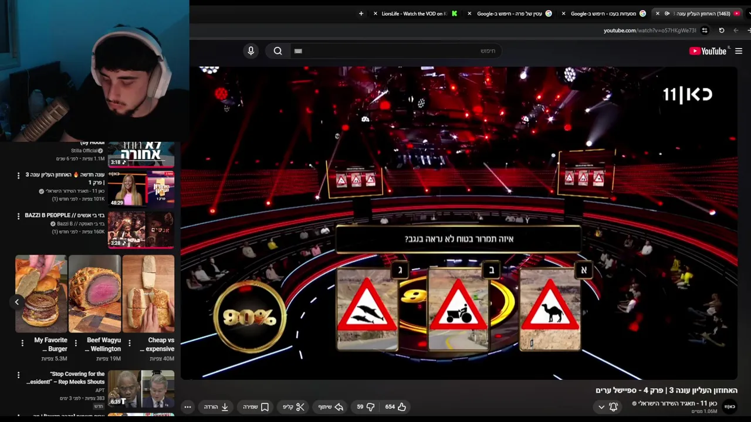Click the YouTube logo

[708, 51]
